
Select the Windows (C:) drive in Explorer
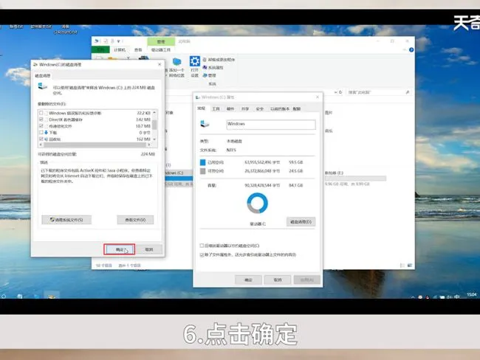click(x=179, y=178)
